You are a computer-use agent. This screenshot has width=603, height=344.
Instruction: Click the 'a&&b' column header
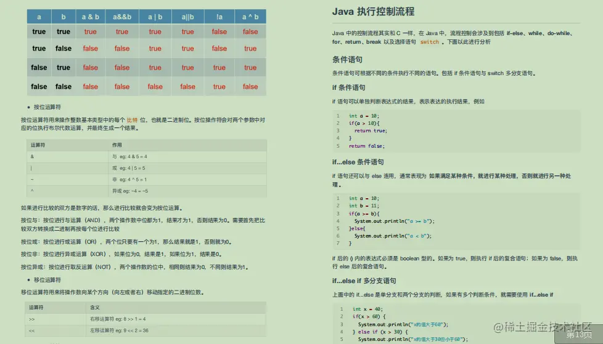(122, 17)
